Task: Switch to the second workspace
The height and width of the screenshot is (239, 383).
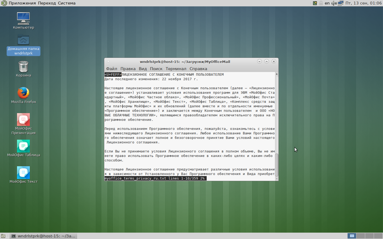Action: tap(361, 236)
